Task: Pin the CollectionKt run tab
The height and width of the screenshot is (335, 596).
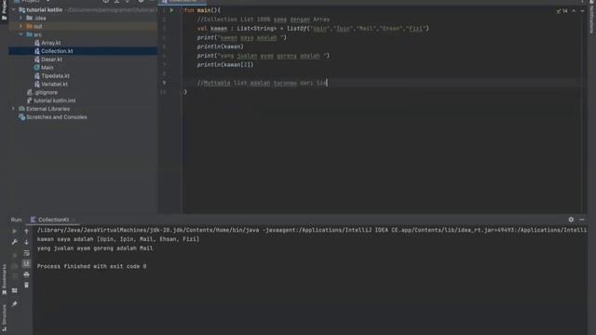Action: (15, 304)
